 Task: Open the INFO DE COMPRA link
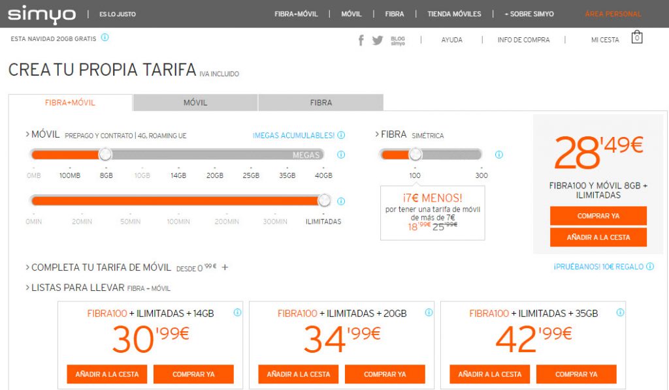pyautogui.click(x=525, y=40)
